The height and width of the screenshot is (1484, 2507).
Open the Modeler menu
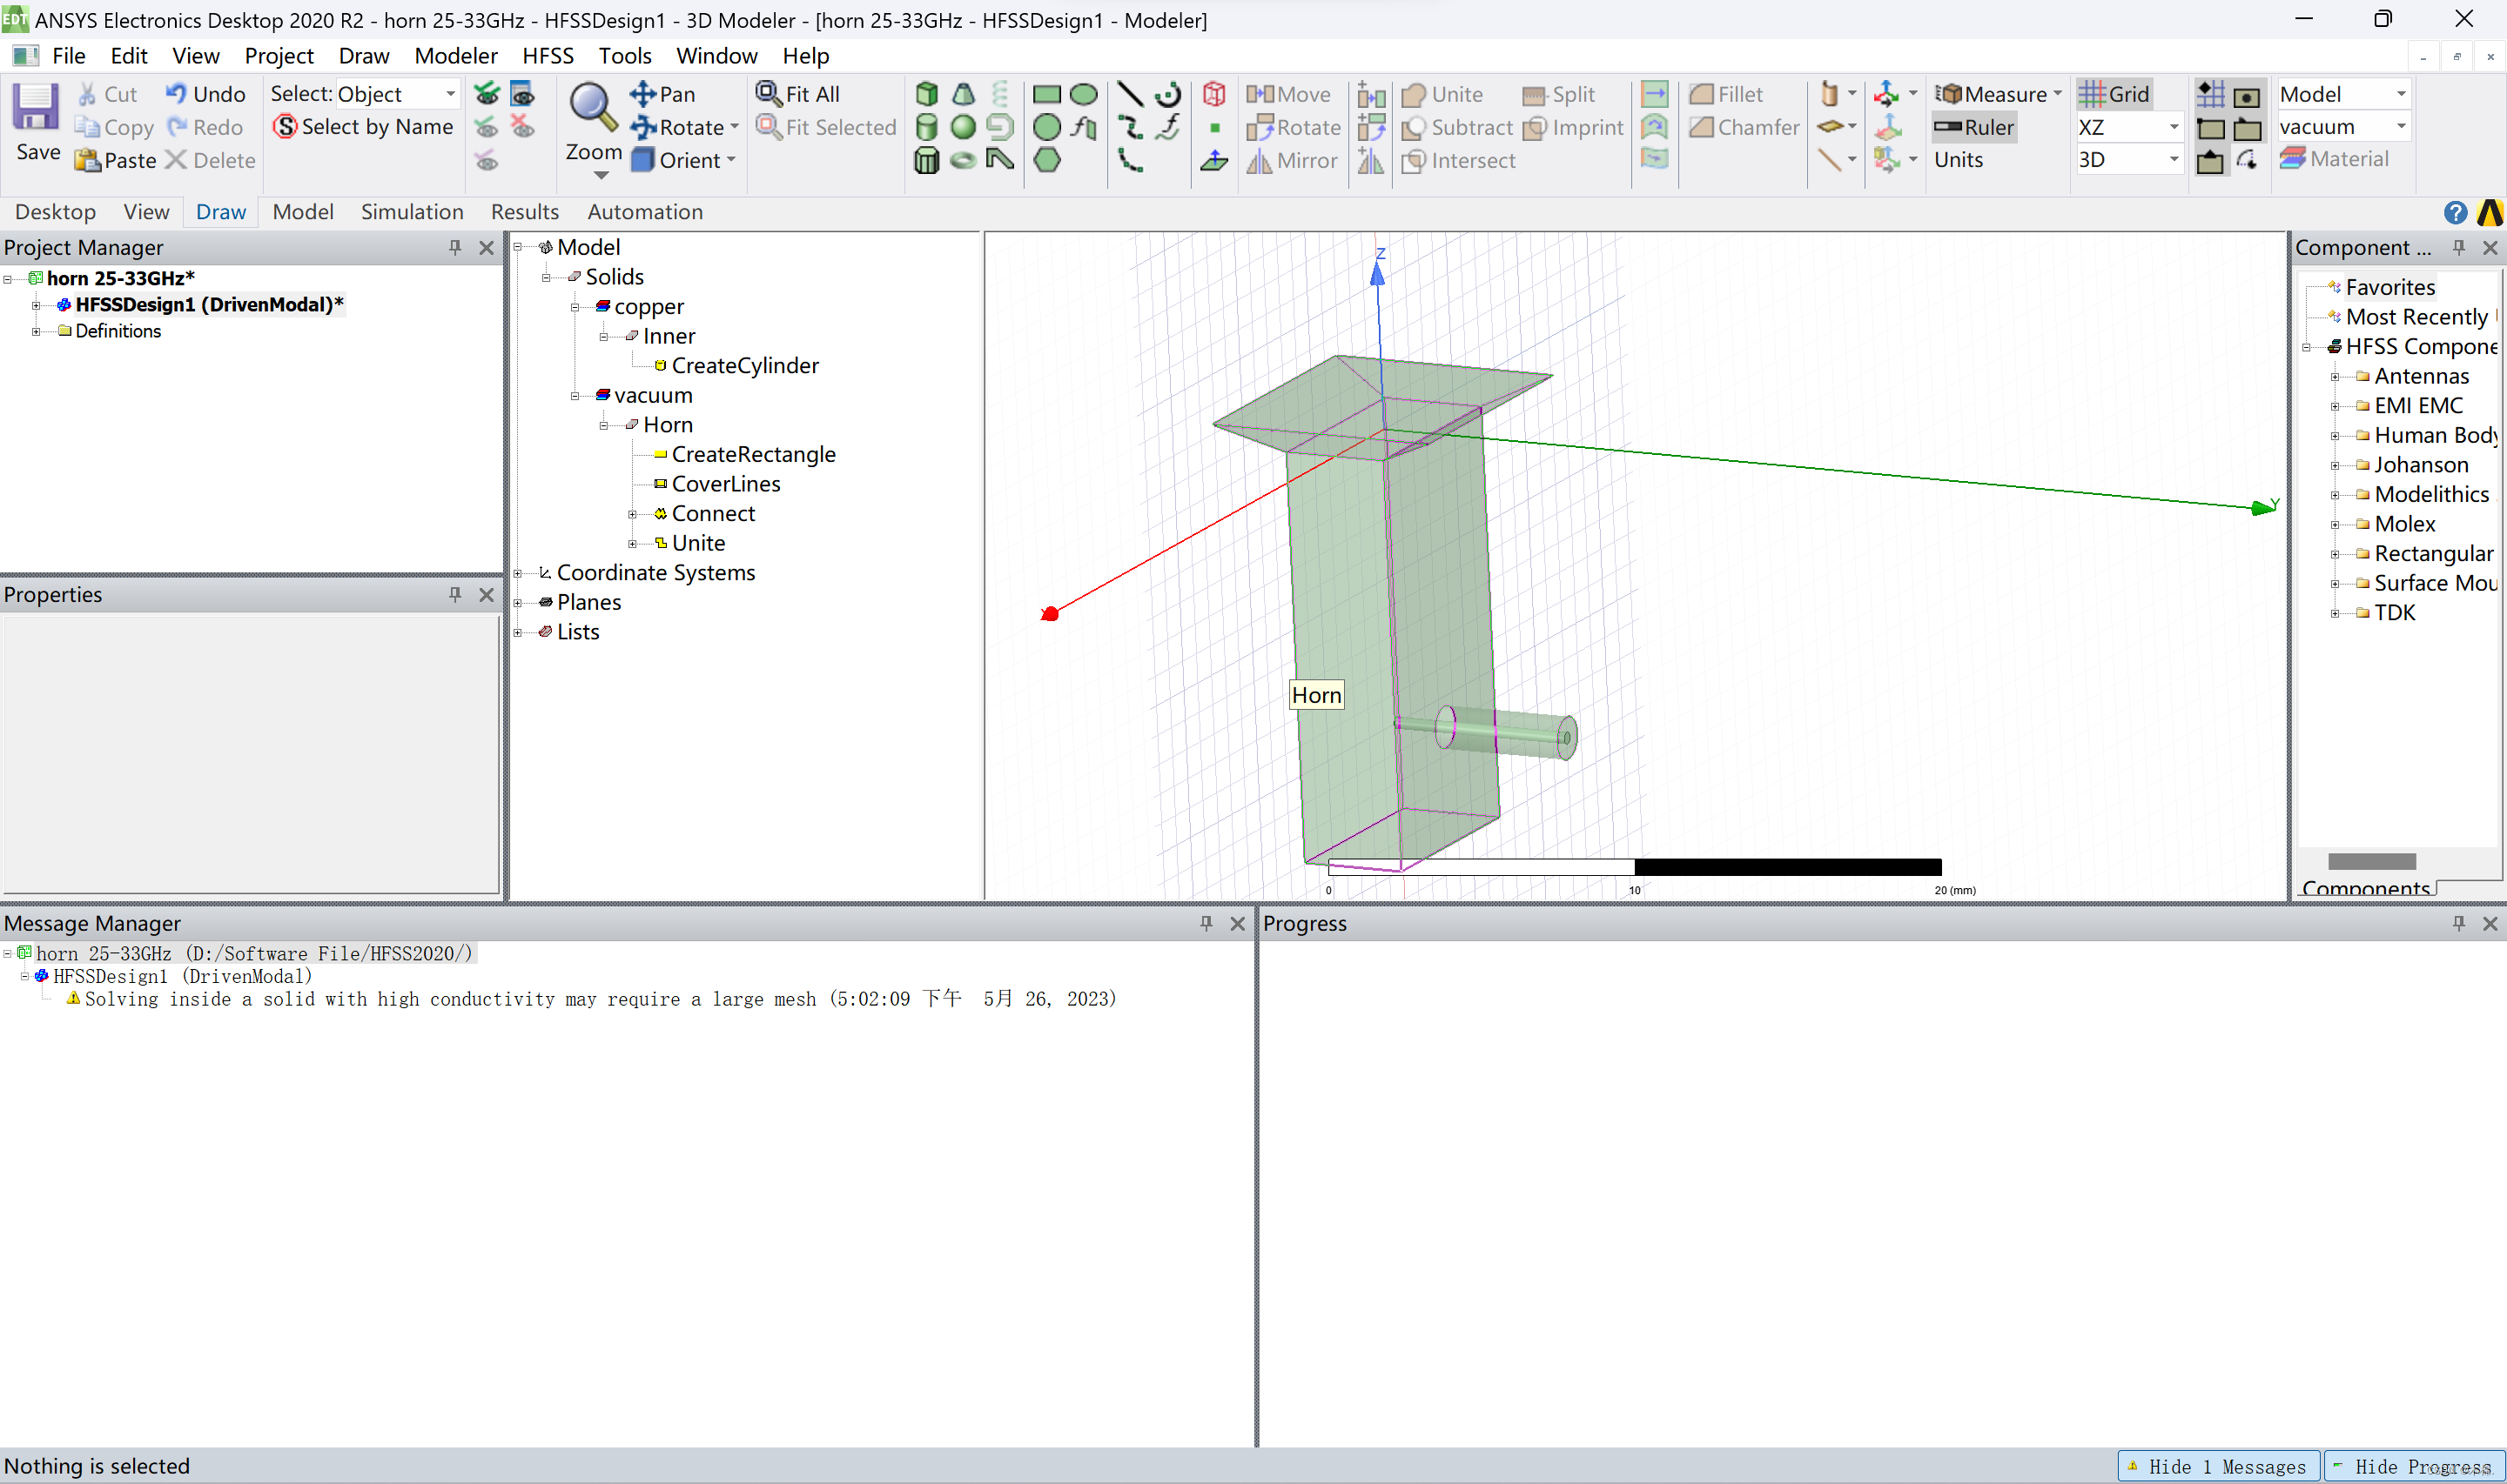point(455,56)
